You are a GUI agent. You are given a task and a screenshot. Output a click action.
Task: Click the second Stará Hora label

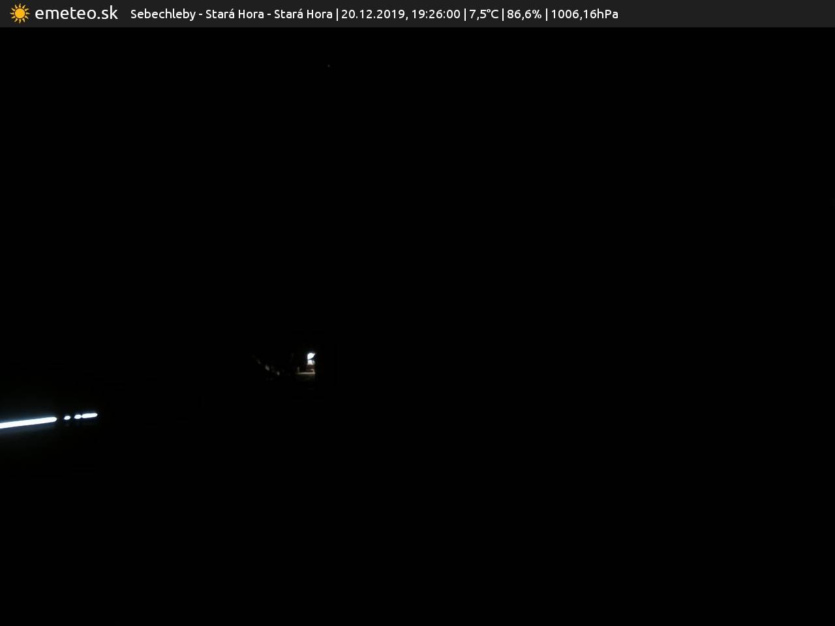pos(303,14)
